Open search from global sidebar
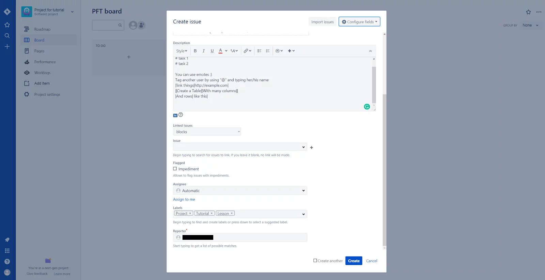Image resolution: width=545 pixels, height=280 pixels. (7, 35)
